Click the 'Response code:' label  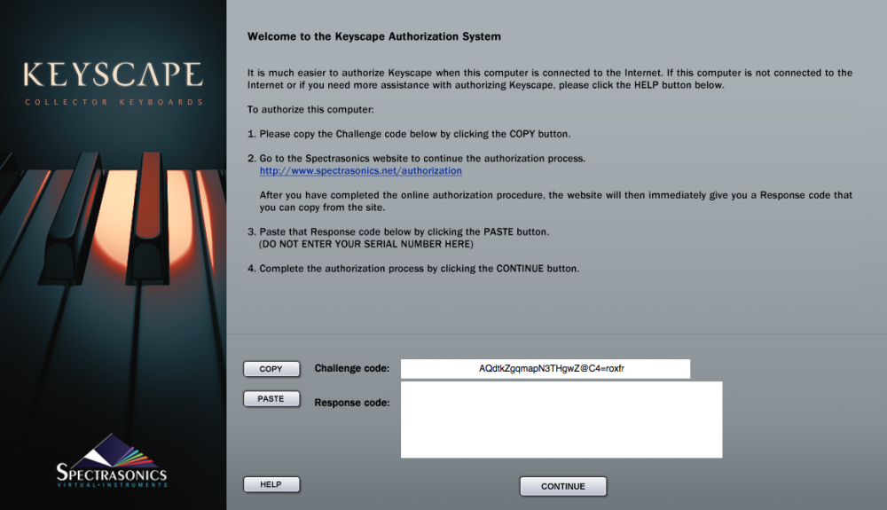[352, 403]
